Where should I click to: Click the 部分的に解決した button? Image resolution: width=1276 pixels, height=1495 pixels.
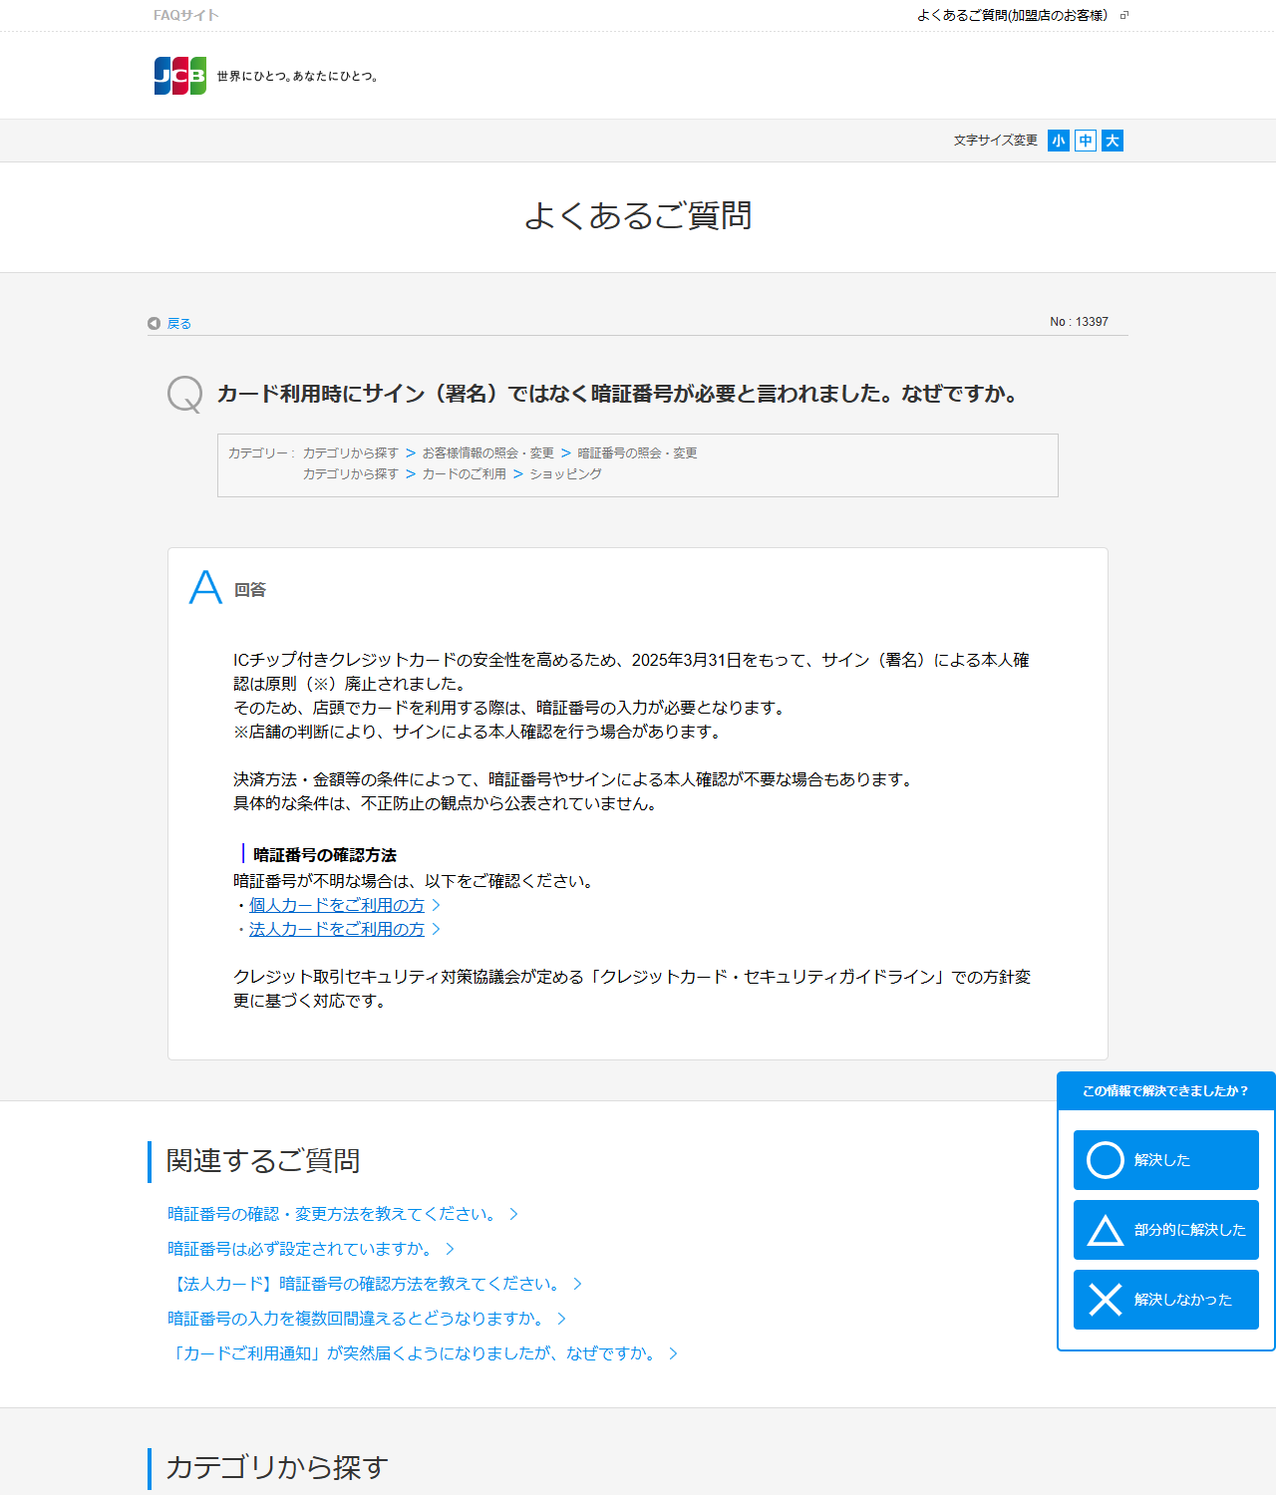click(x=1166, y=1230)
